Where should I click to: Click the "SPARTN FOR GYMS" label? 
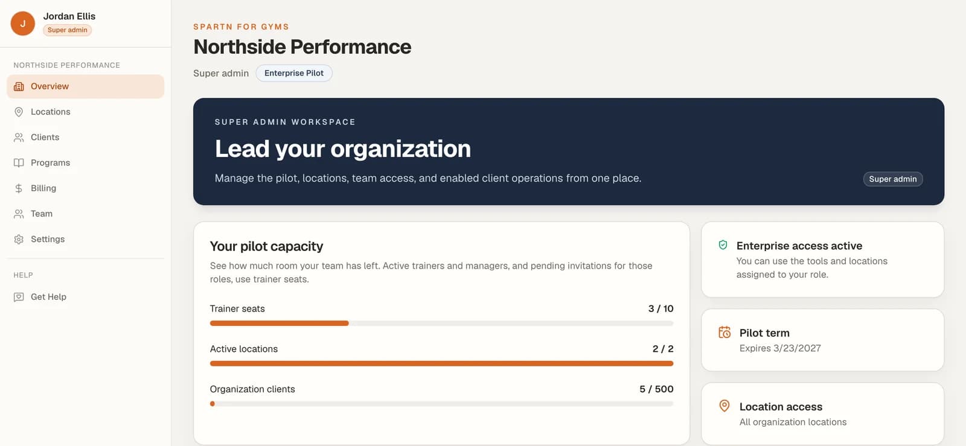(241, 27)
